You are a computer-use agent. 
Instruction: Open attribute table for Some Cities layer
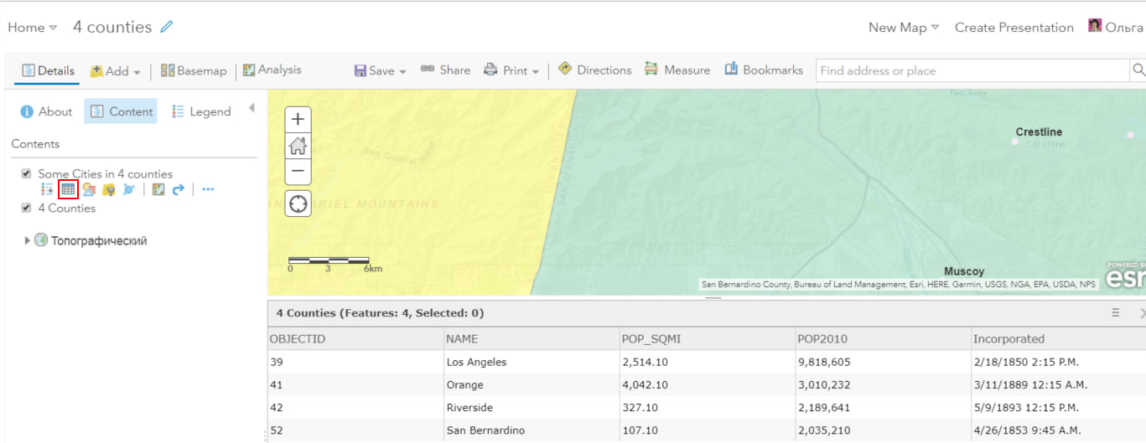pyautogui.click(x=68, y=190)
